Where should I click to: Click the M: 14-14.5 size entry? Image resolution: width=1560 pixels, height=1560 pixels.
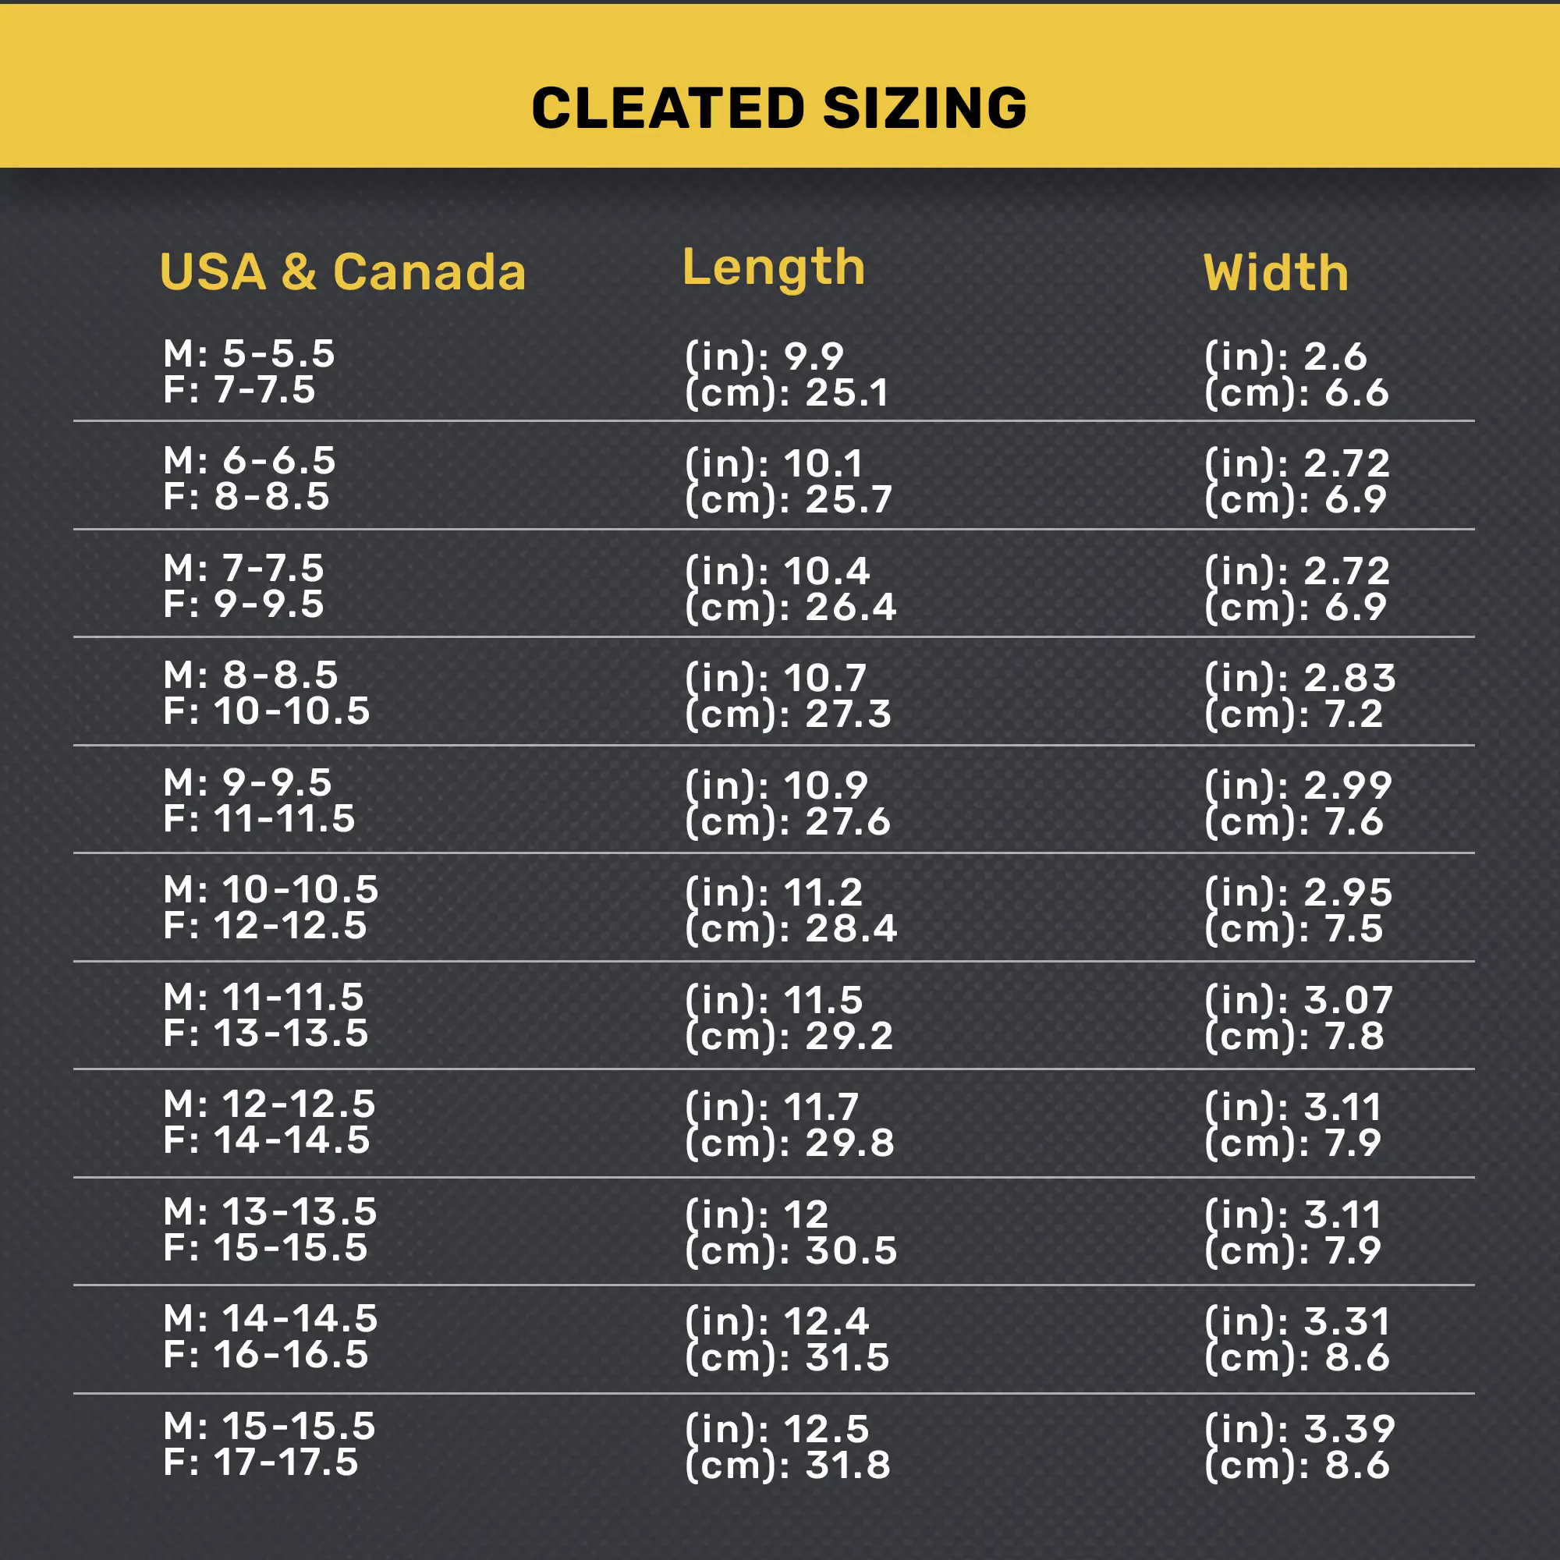coord(271,1318)
